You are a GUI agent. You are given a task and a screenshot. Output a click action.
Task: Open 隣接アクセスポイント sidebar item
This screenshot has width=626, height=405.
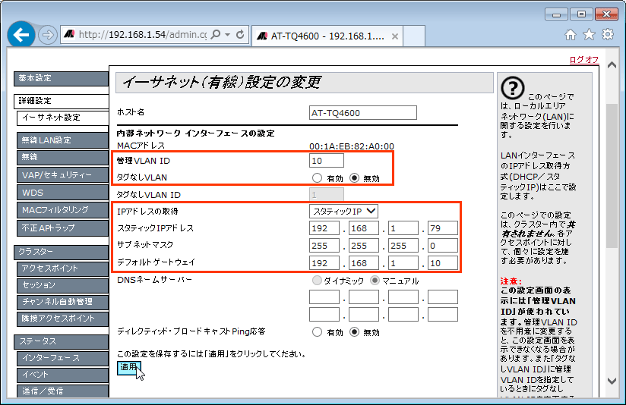63,319
